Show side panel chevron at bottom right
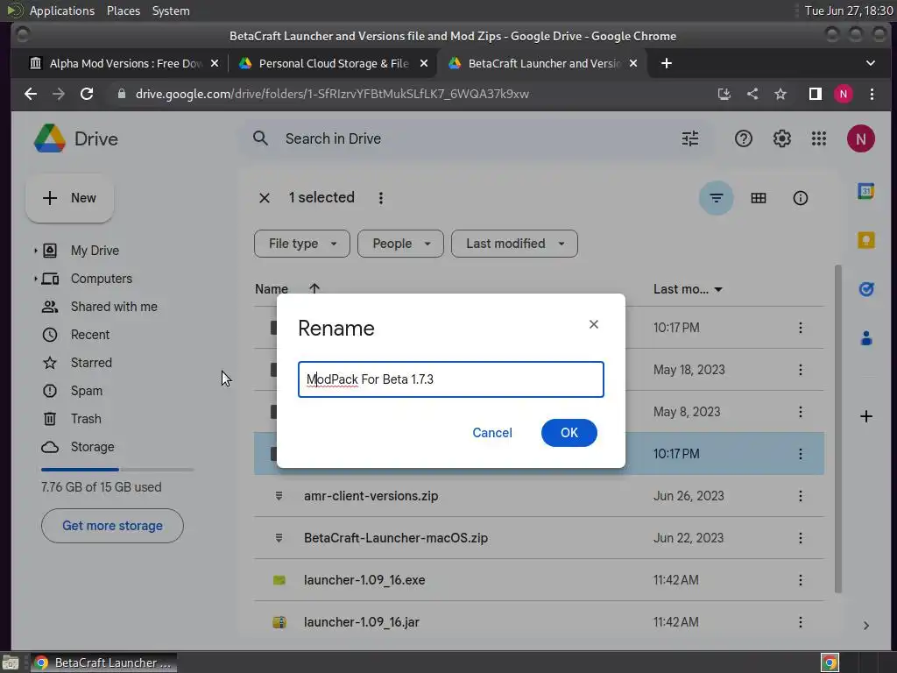The width and height of the screenshot is (897, 673). point(865,626)
